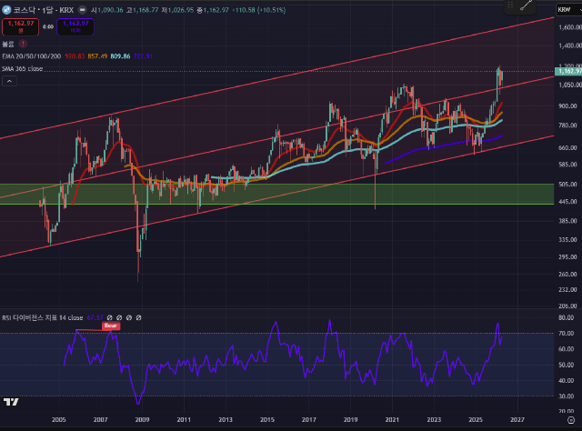Select the 볼륨 volume indicator label

(x=8, y=45)
